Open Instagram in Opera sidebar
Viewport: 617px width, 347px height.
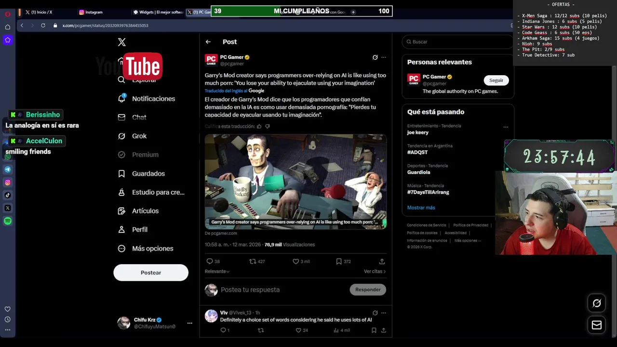pos(8,183)
